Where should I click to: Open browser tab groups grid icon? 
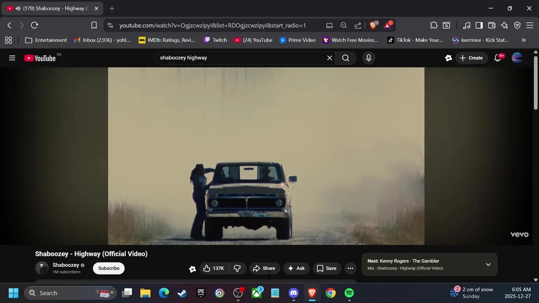[x=8, y=40]
